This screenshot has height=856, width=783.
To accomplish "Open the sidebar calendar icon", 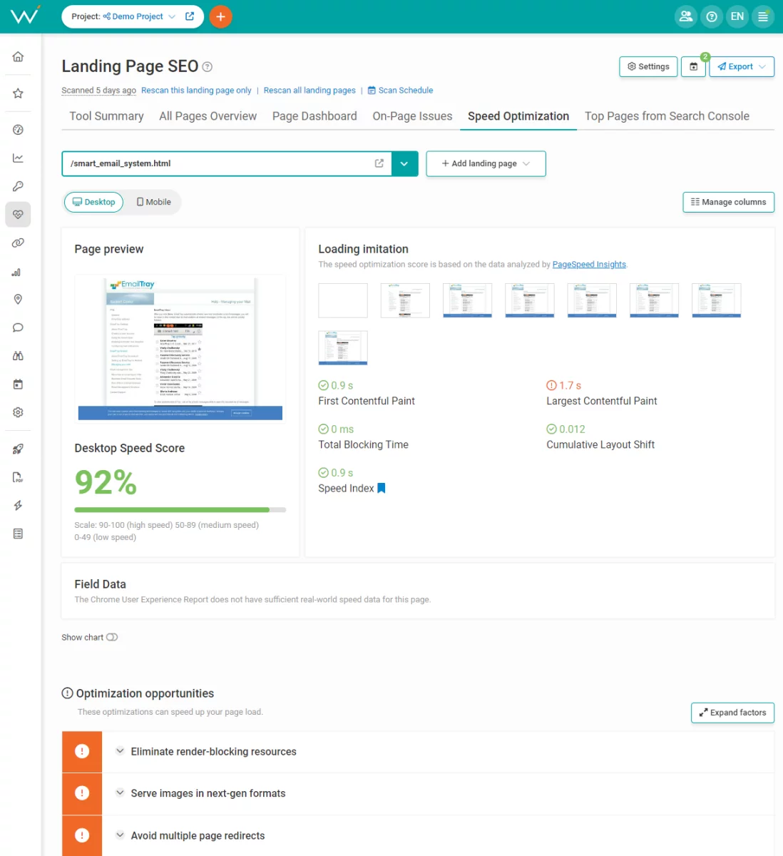I will click(x=18, y=384).
